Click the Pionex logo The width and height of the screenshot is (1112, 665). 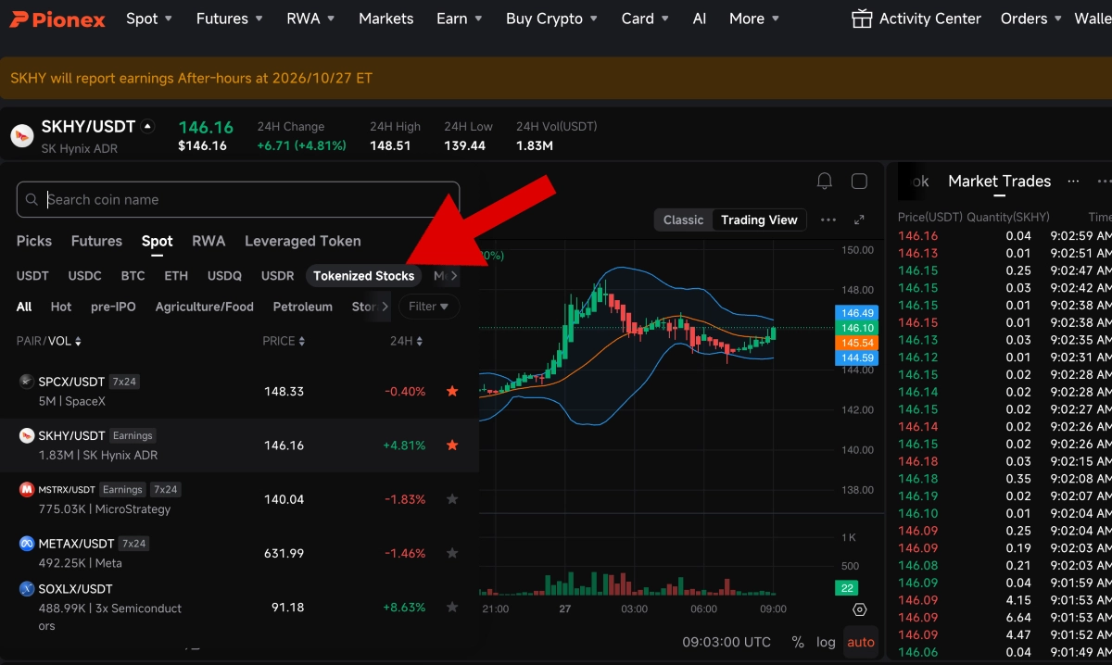(57, 19)
